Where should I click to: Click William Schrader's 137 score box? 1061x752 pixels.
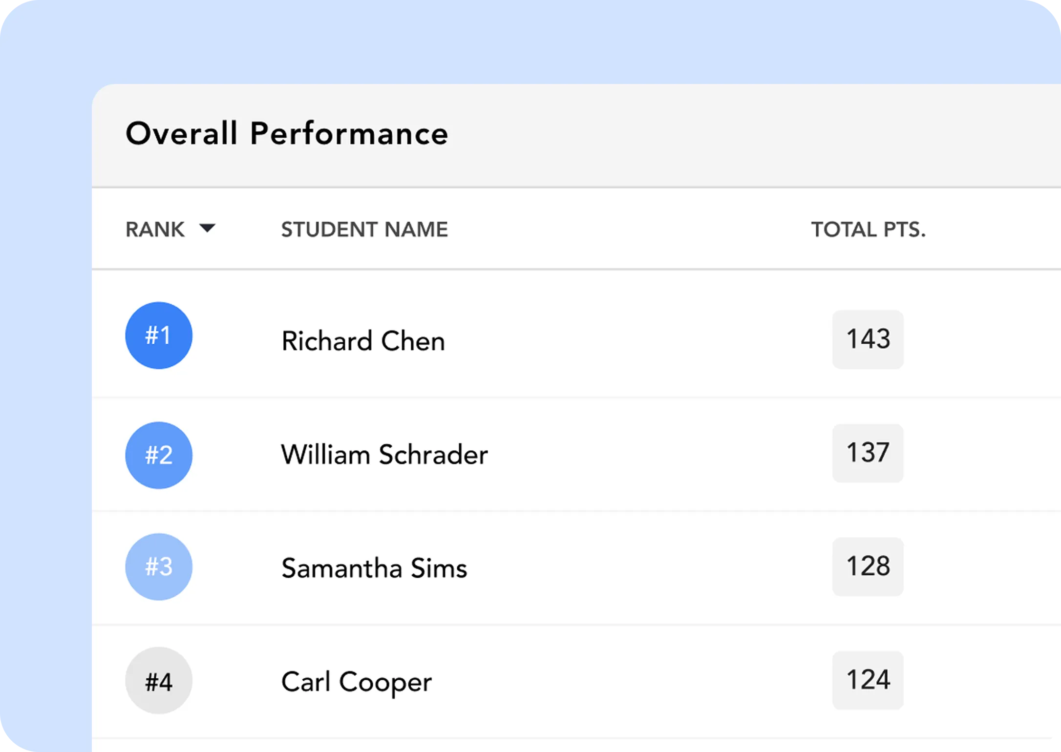(867, 453)
